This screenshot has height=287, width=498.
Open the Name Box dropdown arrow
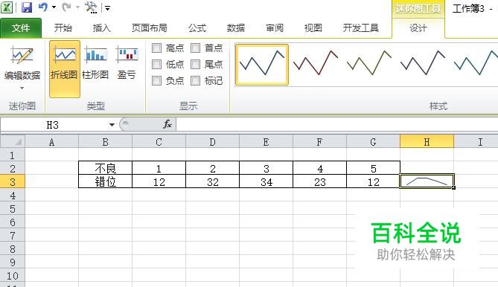coord(112,125)
